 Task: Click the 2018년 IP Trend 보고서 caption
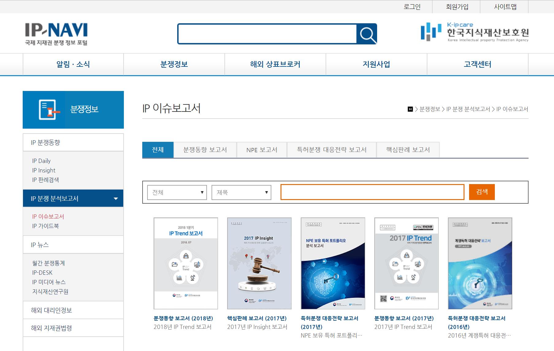tap(182, 327)
